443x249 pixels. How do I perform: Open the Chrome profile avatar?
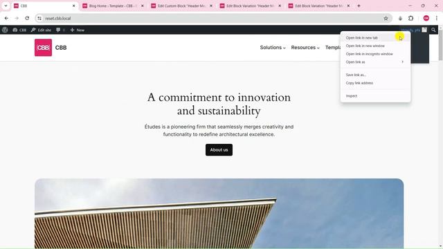click(x=426, y=18)
